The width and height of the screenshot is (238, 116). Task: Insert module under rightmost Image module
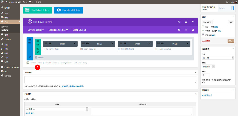tap(163, 49)
